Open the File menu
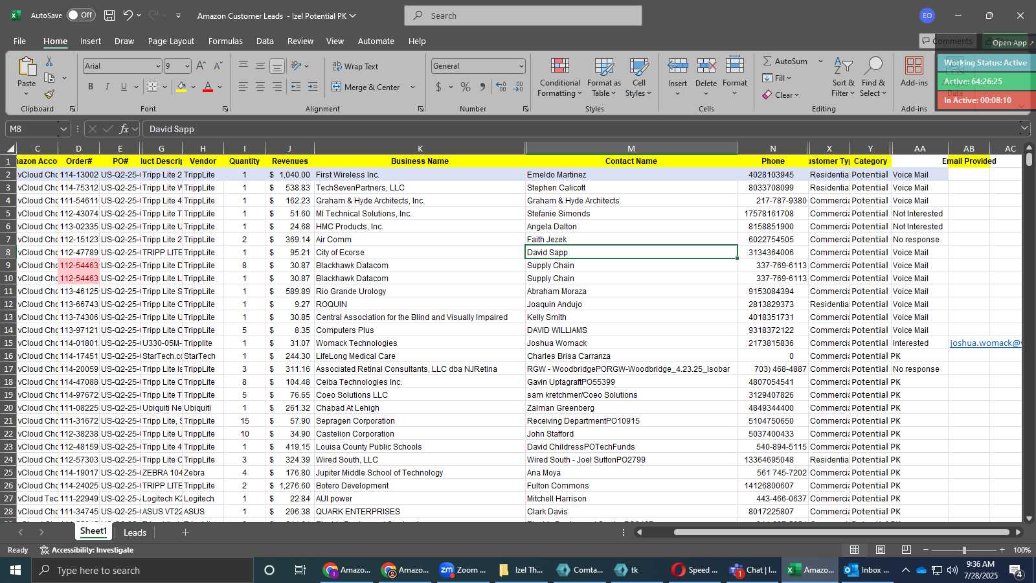 click(x=20, y=41)
